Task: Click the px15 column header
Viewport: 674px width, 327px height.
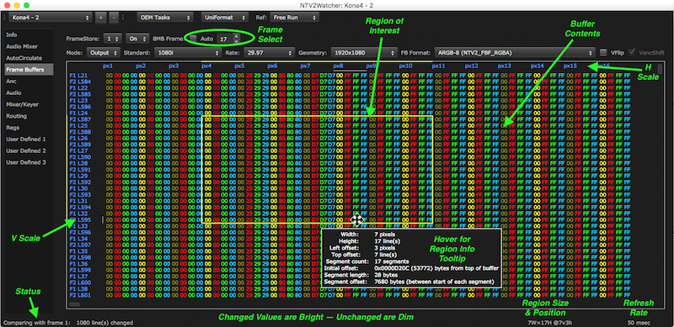Action: click(x=570, y=66)
